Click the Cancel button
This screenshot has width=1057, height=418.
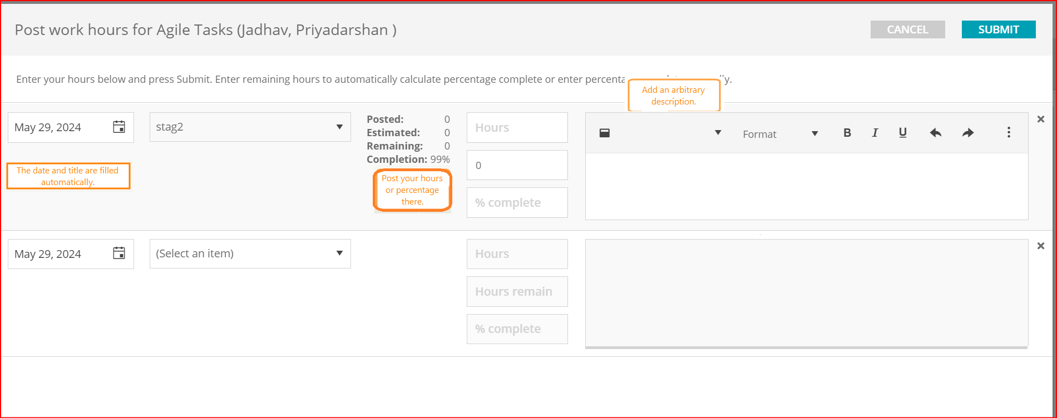pyautogui.click(x=907, y=29)
